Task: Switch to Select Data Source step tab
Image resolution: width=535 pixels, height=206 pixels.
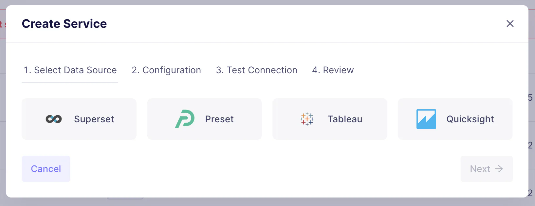Action: pyautogui.click(x=70, y=70)
